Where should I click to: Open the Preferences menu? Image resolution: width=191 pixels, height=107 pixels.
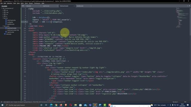[x=37, y=3]
